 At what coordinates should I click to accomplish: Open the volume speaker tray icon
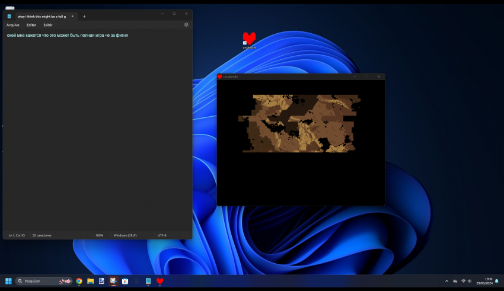click(469, 281)
